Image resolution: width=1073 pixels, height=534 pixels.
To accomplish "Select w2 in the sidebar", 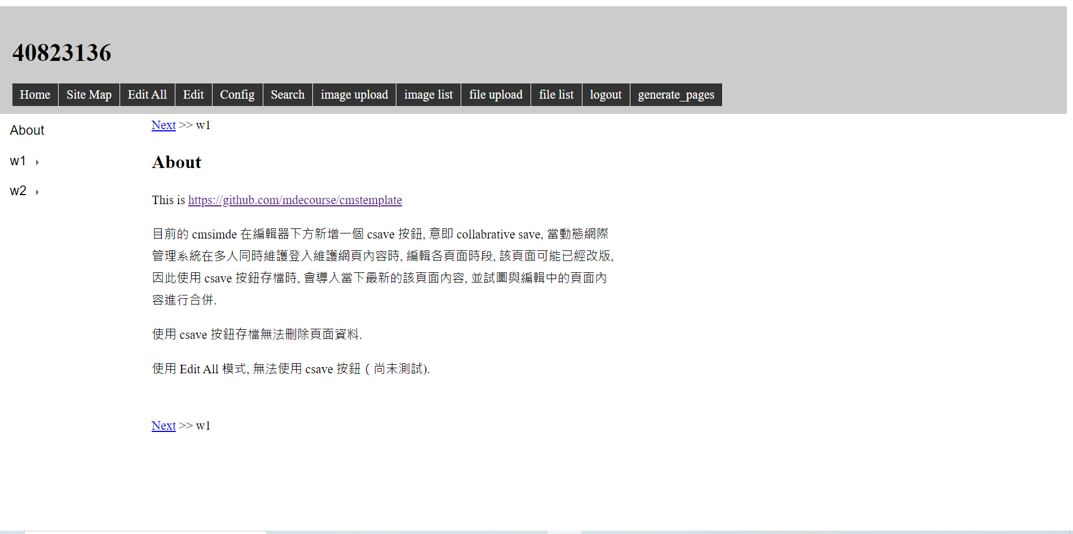I will [x=18, y=191].
